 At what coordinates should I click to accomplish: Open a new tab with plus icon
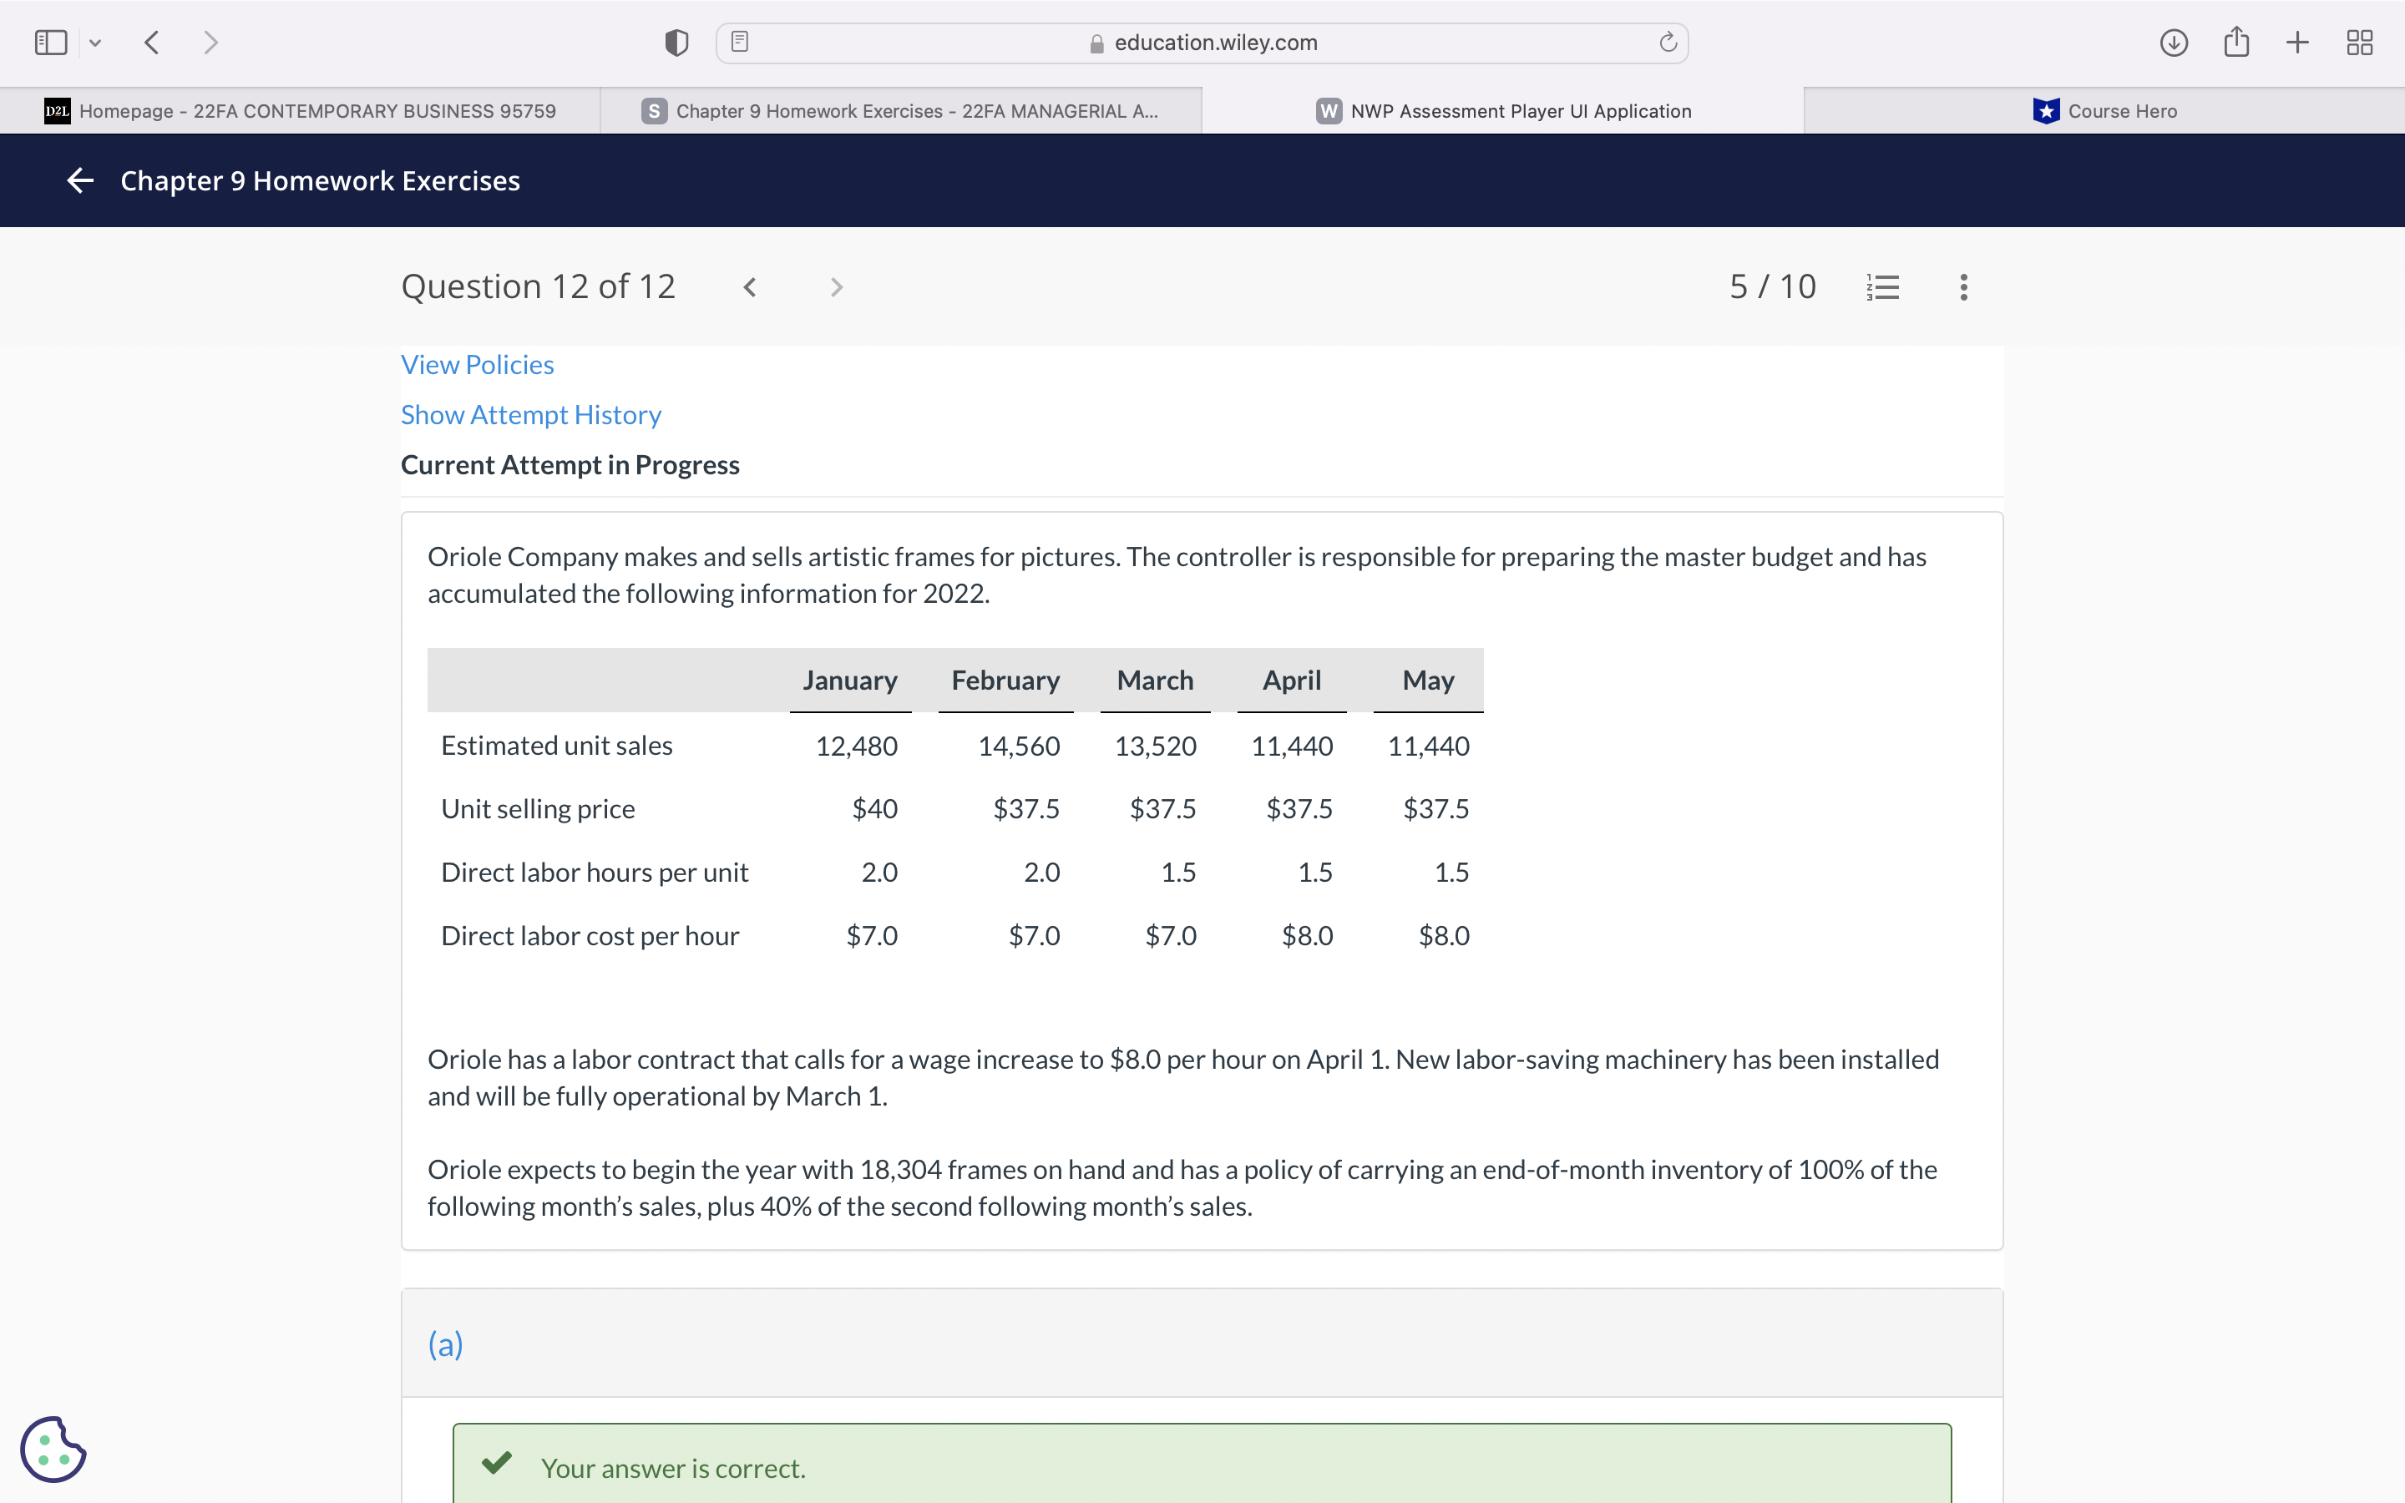[x=2296, y=43]
